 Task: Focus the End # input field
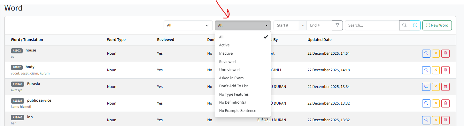click(x=319, y=25)
